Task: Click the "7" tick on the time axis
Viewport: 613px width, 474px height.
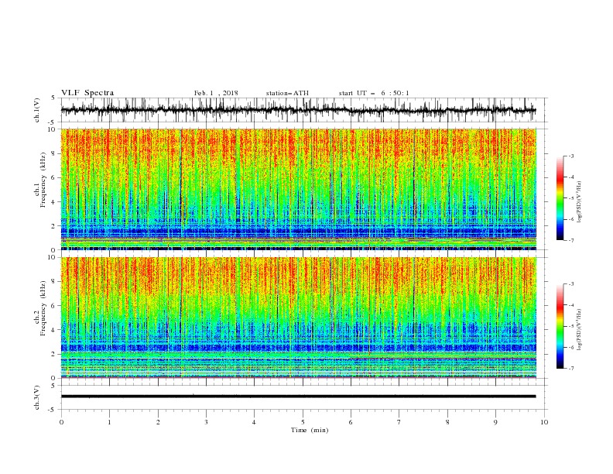Action: click(399, 422)
